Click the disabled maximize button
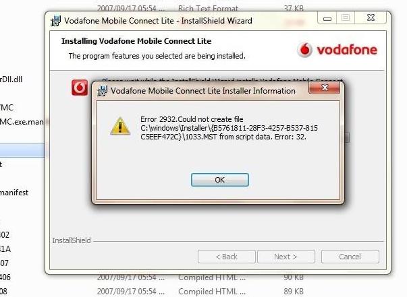 346,18
